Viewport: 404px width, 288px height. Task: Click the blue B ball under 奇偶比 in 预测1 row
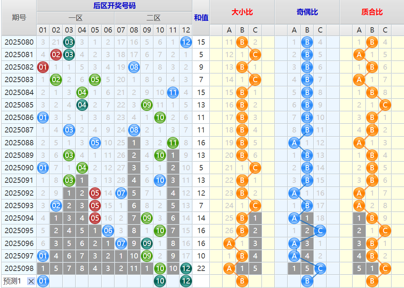click(307, 281)
